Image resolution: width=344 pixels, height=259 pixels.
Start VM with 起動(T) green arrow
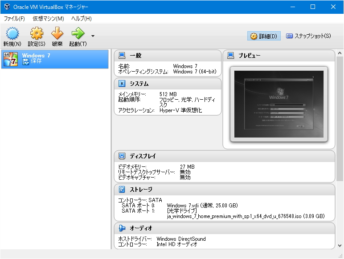(x=78, y=33)
